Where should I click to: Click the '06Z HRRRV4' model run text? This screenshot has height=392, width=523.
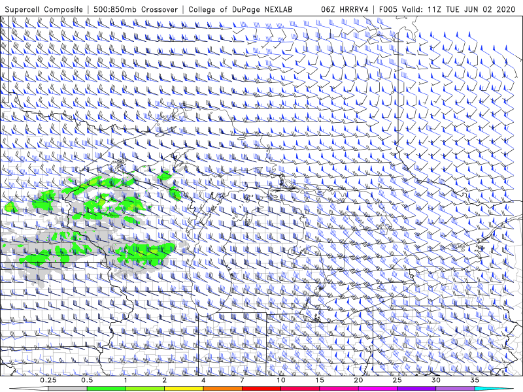coord(345,9)
